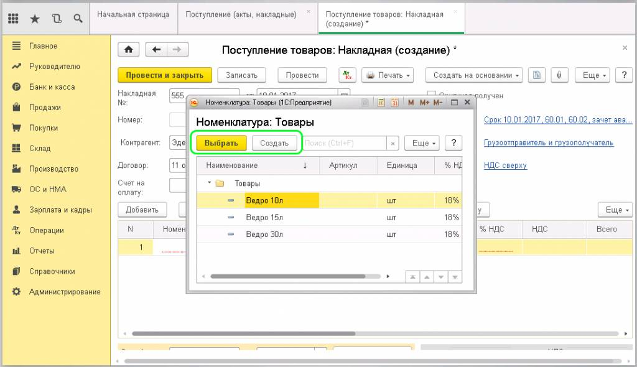Click the Поиск (Ctrl+F) search field
The width and height of the screenshot is (637, 367).
[x=345, y=143]
